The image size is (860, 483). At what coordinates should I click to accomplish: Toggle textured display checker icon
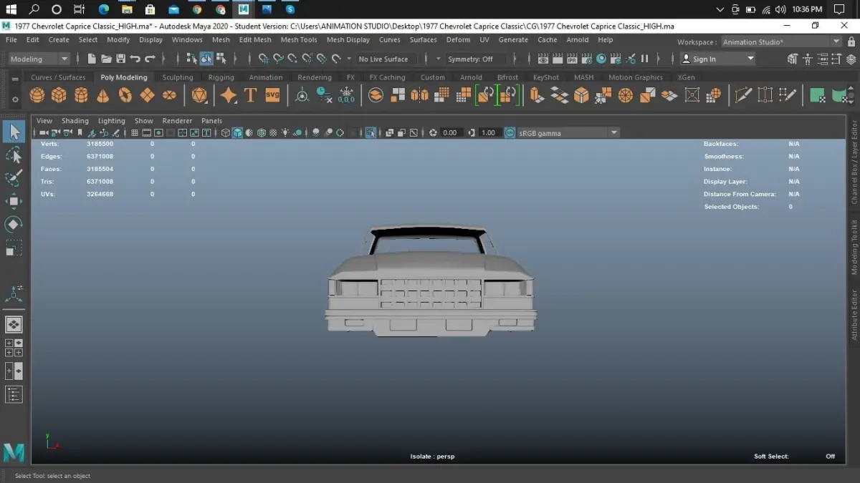[273, 133]
